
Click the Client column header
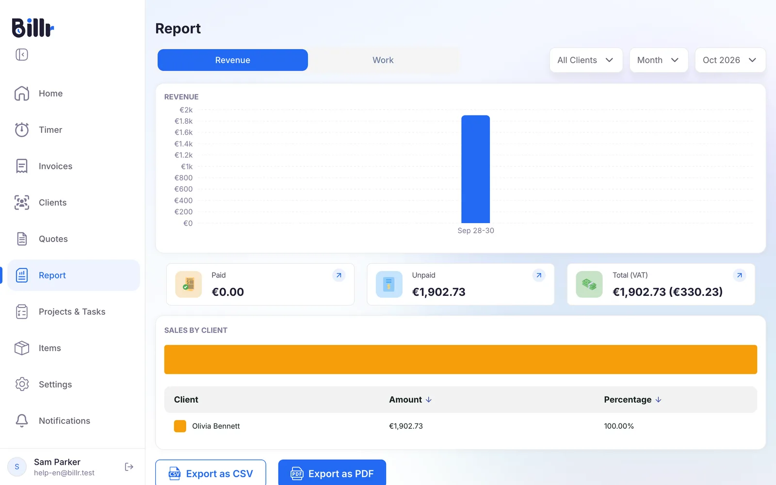186,400
